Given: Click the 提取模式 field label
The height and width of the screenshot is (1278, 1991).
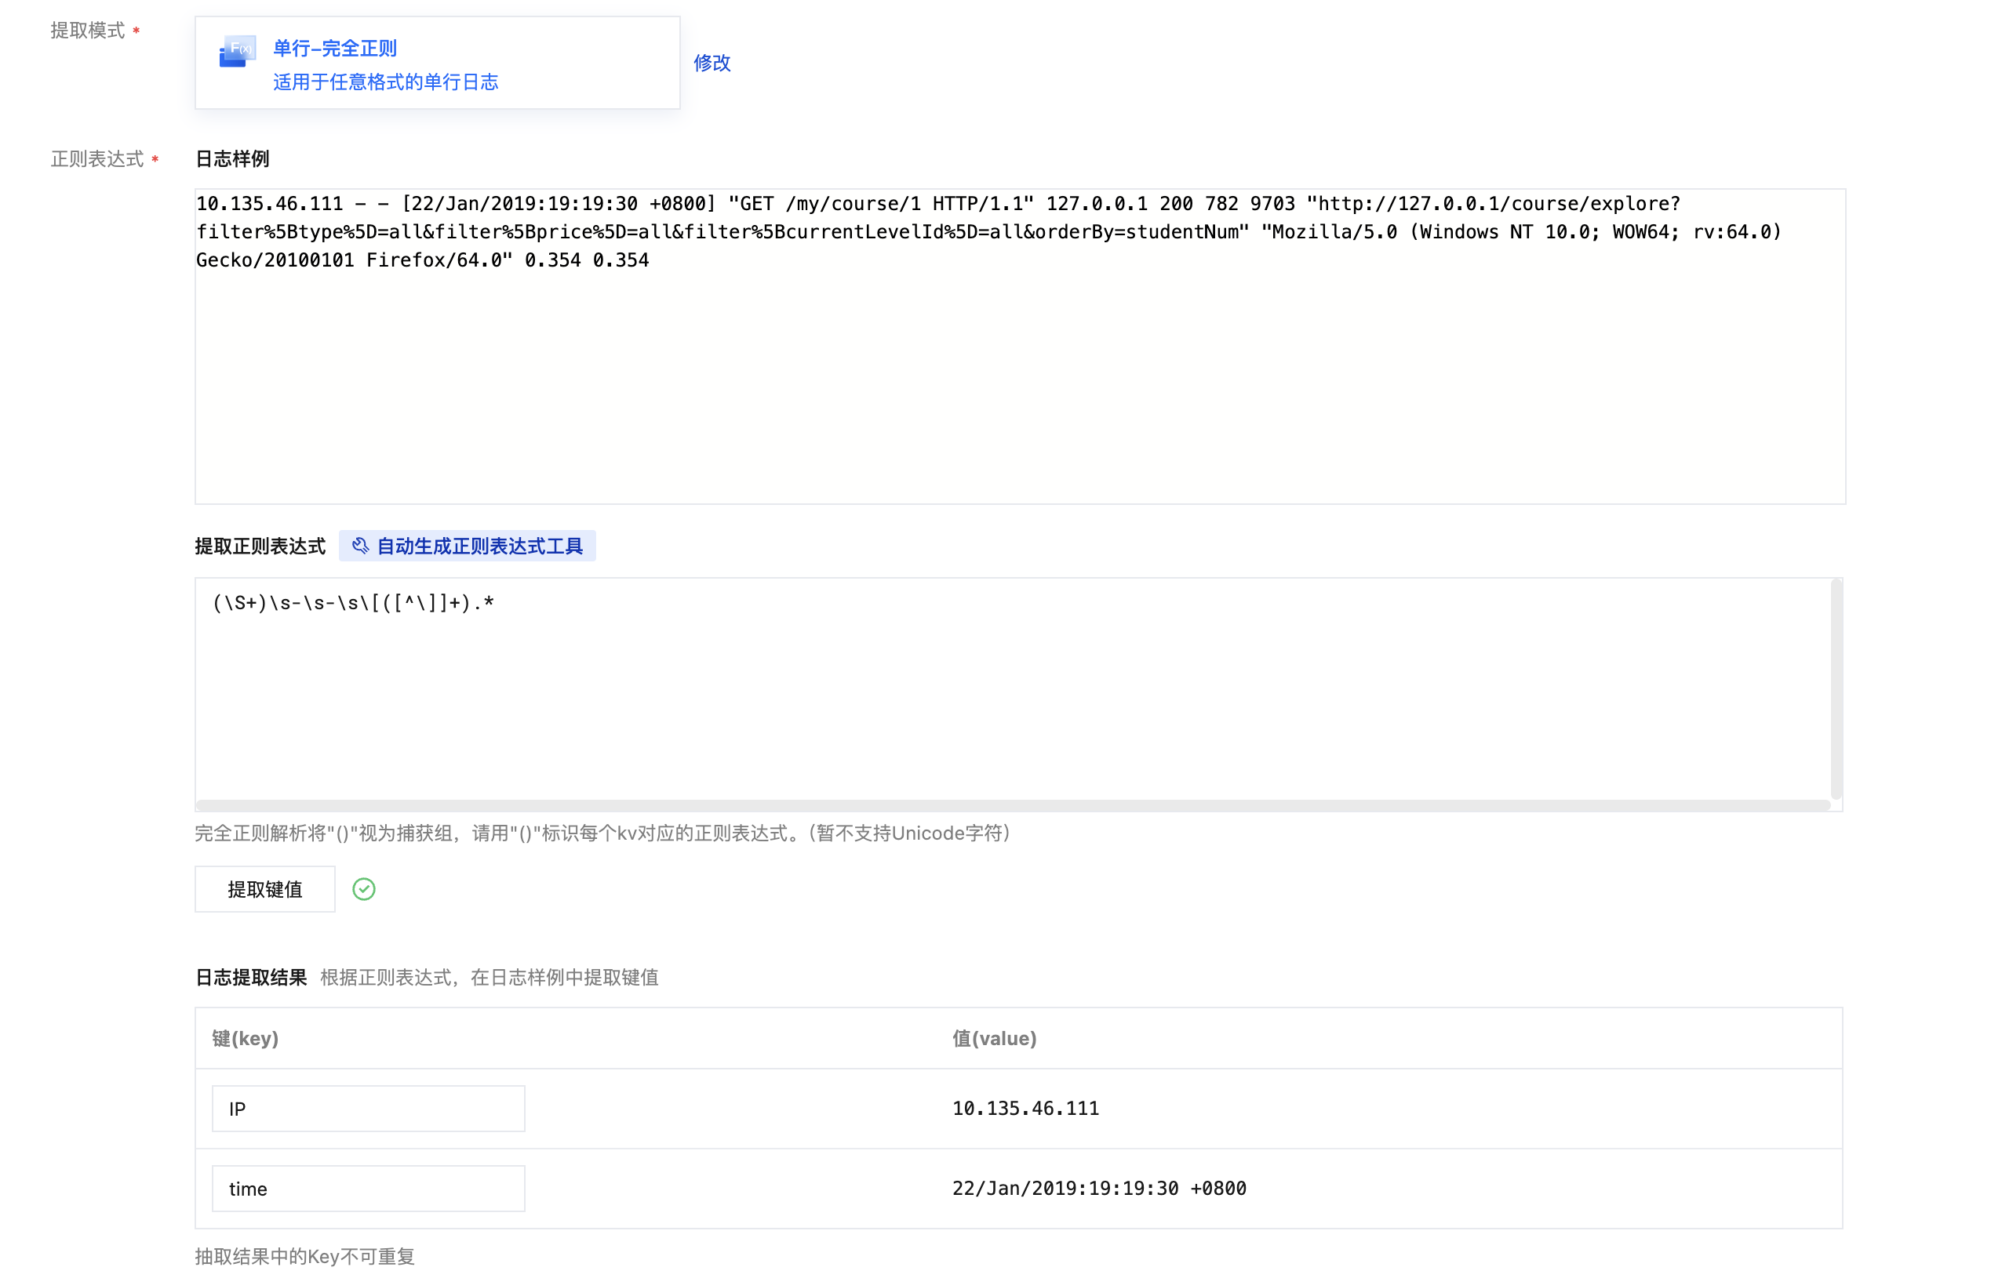Looking at the screenshot, I should point(87,31).
